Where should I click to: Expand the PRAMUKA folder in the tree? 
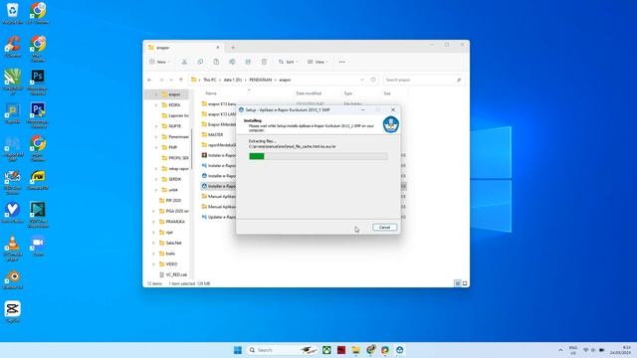pos(153,222)
